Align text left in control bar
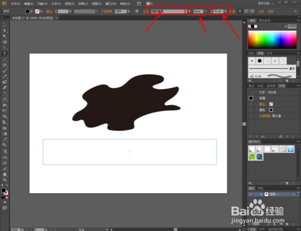Image resolution: width=301 pixels, height=231 pixels. [240, 11]
